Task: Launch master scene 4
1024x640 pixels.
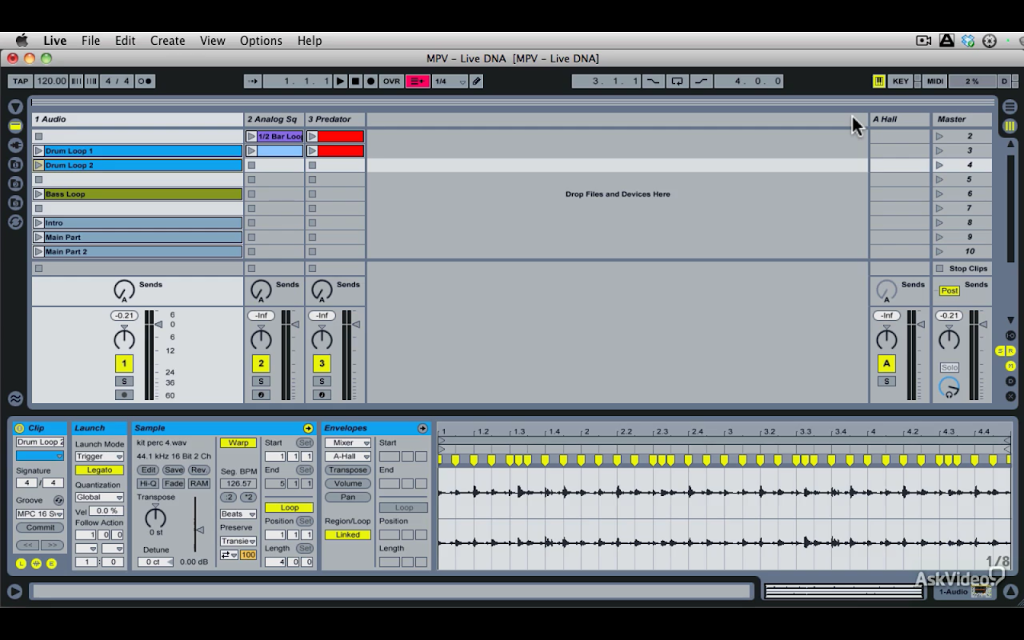Action: [x=939, y=165]
